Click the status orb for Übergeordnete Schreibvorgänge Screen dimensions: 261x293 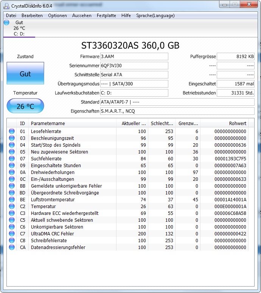[12, 193]
